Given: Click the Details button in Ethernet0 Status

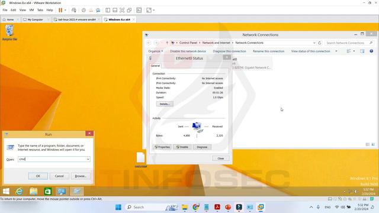Looking at the screenshot, I should coord(165,104).
